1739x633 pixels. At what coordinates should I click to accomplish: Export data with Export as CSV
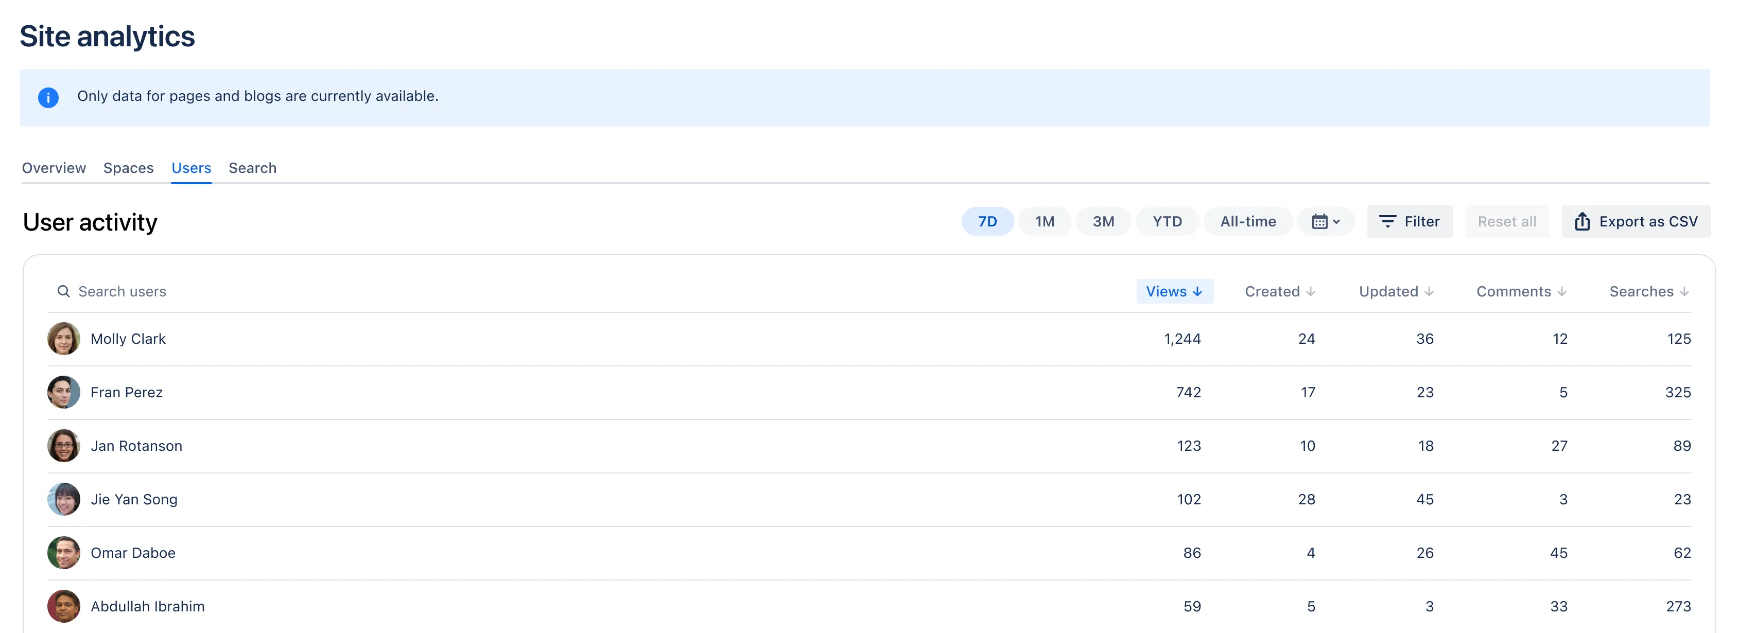tap(1636, 221)
